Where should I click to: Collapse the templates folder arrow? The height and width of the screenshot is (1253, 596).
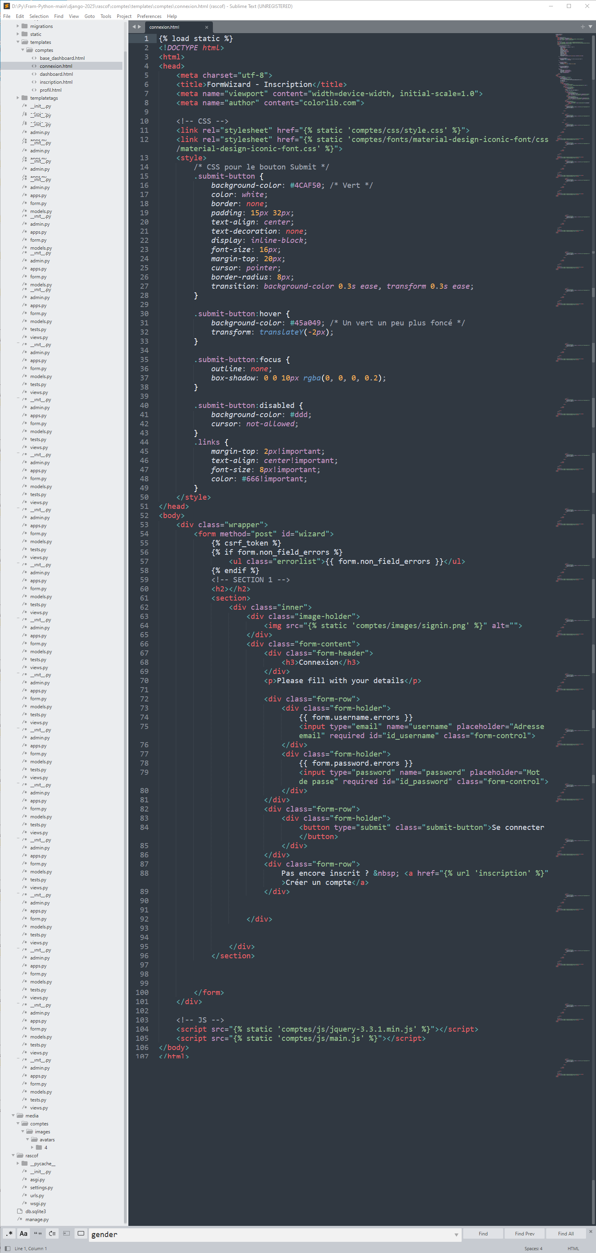click(18, 42)
